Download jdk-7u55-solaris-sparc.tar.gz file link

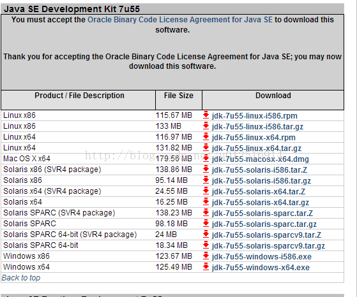(x=264, y=224)
